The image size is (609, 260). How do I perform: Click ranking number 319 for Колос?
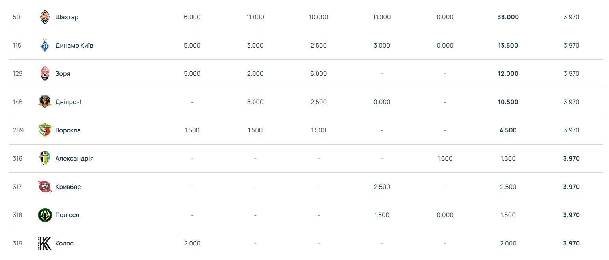click(17, 244)
